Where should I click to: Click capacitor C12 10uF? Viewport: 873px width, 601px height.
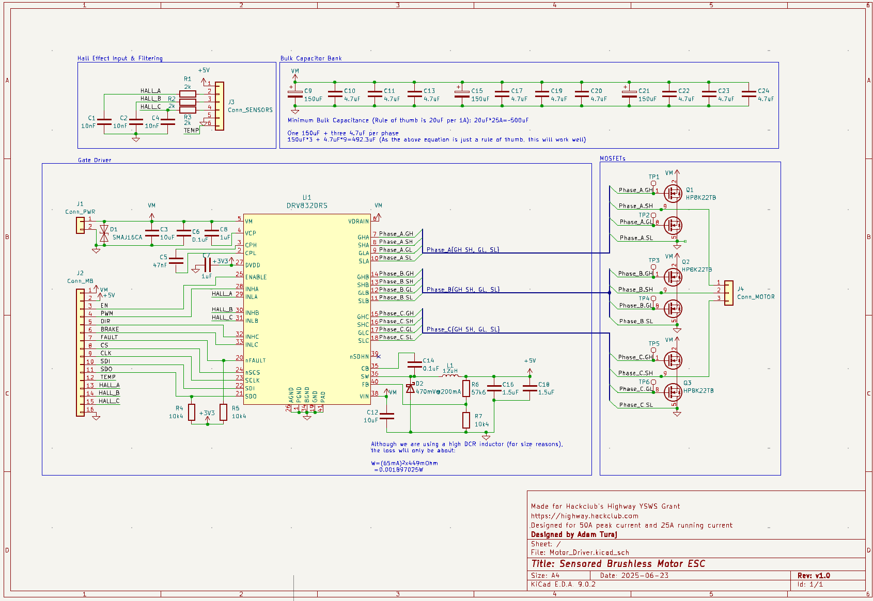[x=386, y=416]
